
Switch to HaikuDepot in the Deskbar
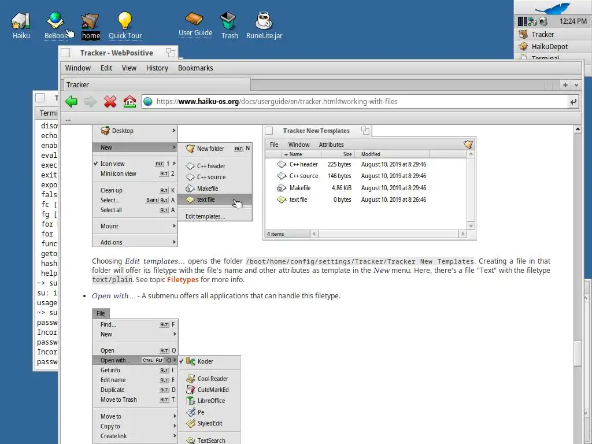553,46
